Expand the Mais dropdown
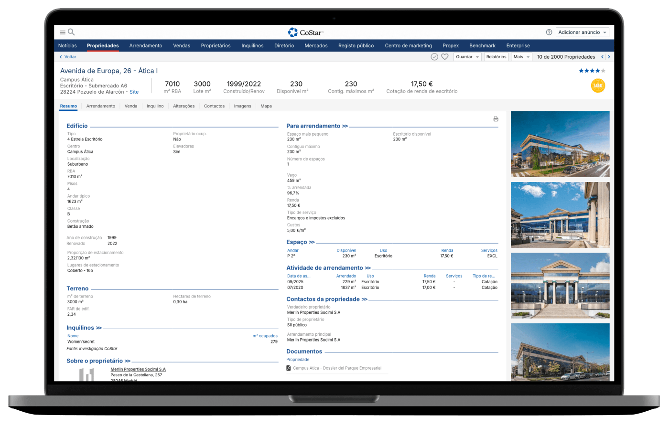The image size is (669, 427). pyautogui.click(x=521, y=57)
